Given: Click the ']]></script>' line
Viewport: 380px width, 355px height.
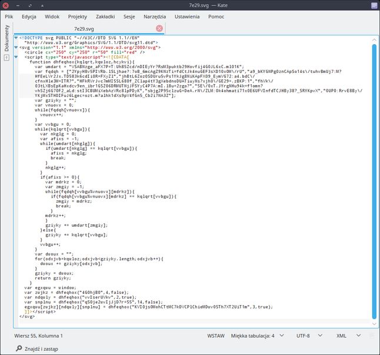Looking at the screenshot, I should 40,312.
